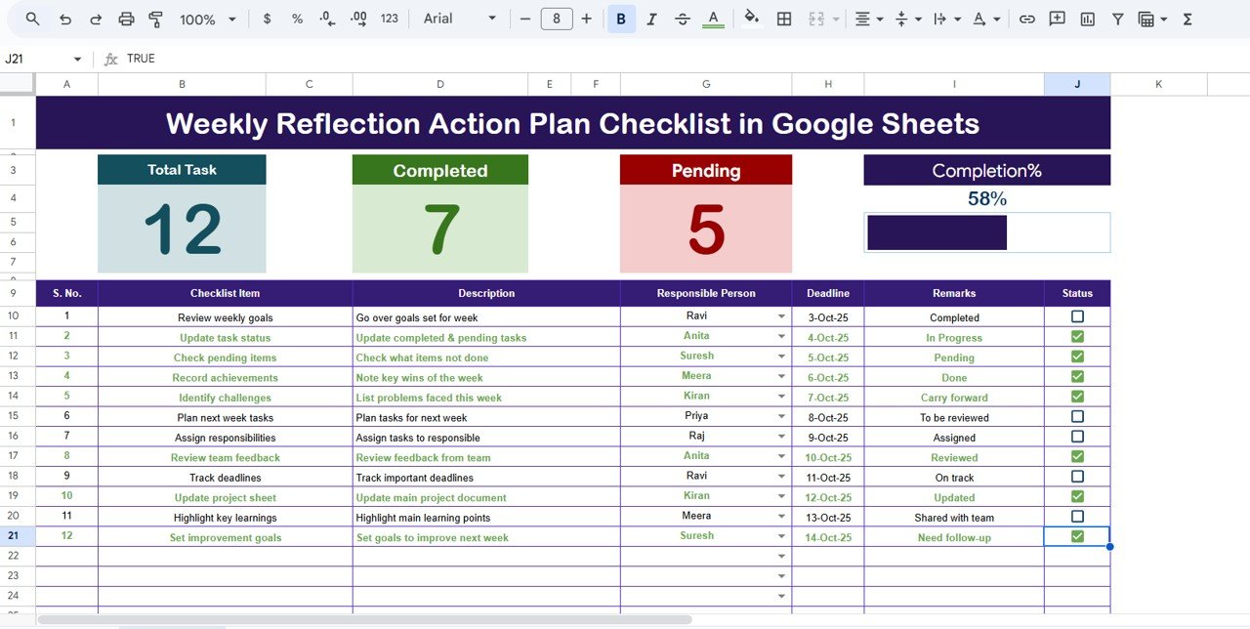The height and width of the screenshot is (629, 1250).
Task: Select the column J header
Action: pos(1077,84)
